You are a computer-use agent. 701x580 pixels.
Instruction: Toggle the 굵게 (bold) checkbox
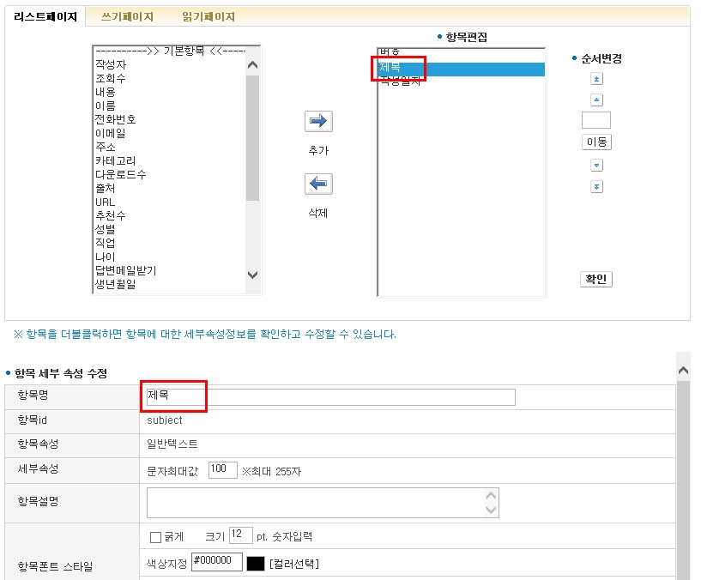tap(155, 537)
